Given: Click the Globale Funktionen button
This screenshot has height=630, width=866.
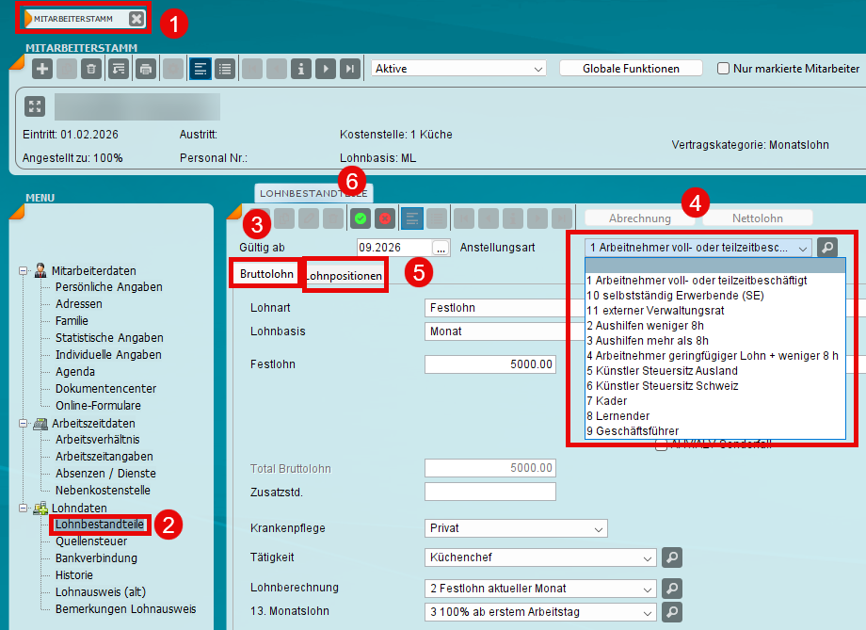Looking at the screenshot, I should pyautogui.click(x=631, y=69).
